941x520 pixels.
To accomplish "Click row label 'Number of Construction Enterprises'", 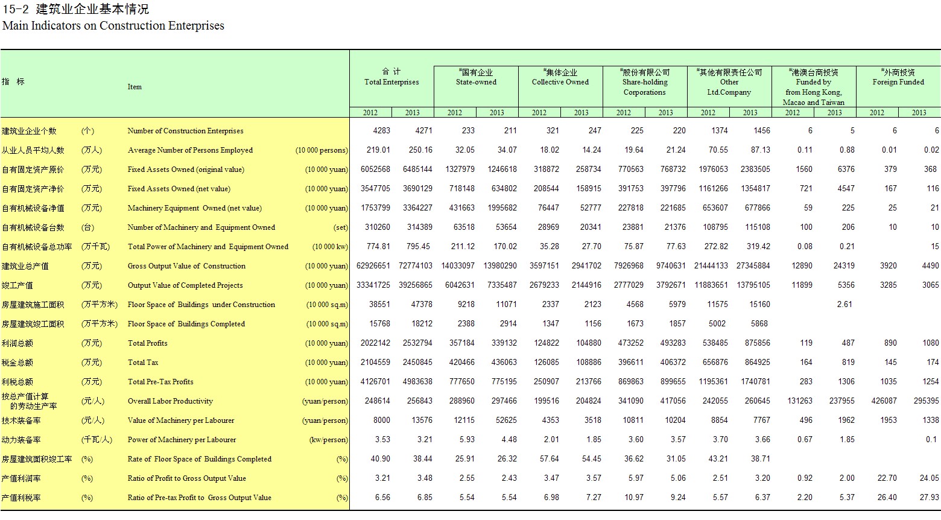I will click(186, 131).
